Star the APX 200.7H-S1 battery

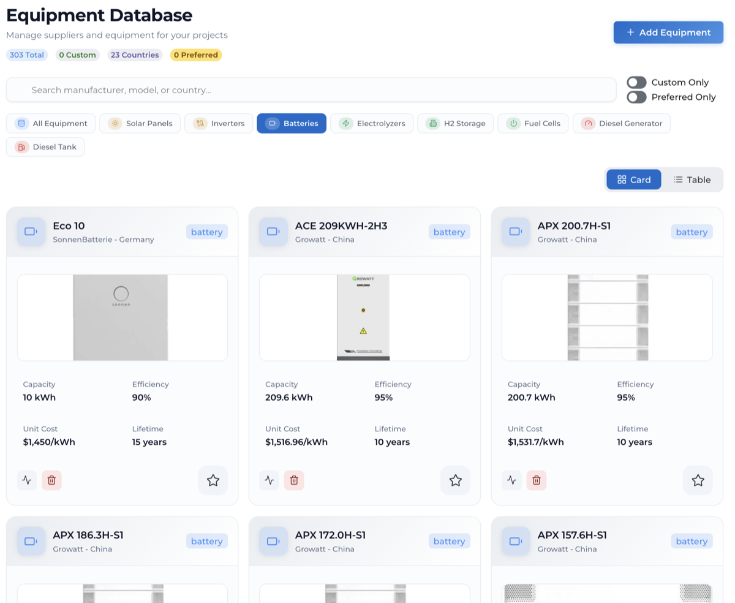pos(698,480)
